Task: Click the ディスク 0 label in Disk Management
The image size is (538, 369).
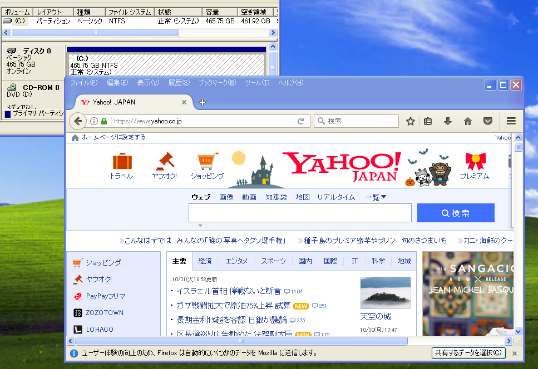Action: point(37,51)
